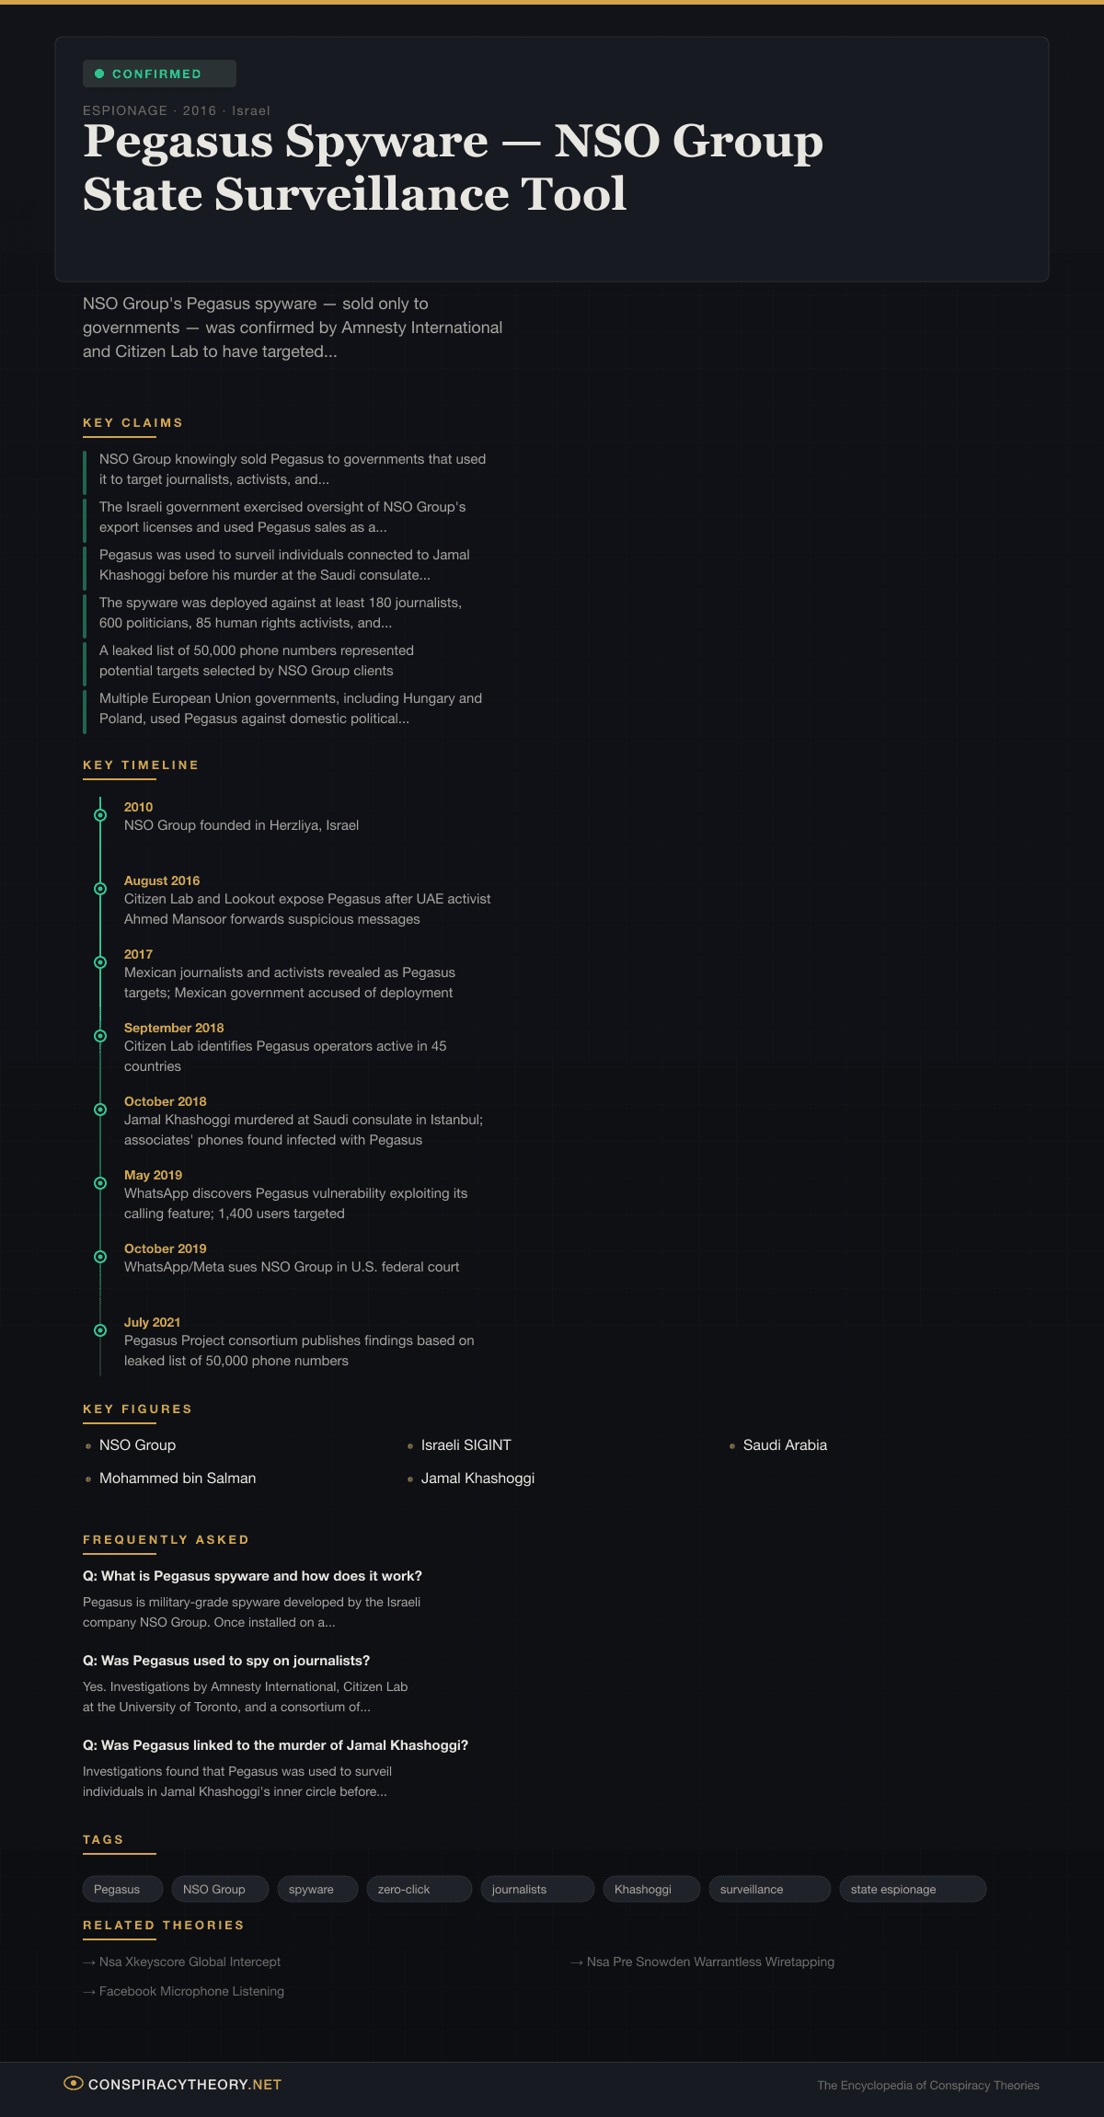Select Mohammed bin Salman key figure
Image resolution: width=1104 pixels, height=2117 pixels.
click(x=178, y=1478)
